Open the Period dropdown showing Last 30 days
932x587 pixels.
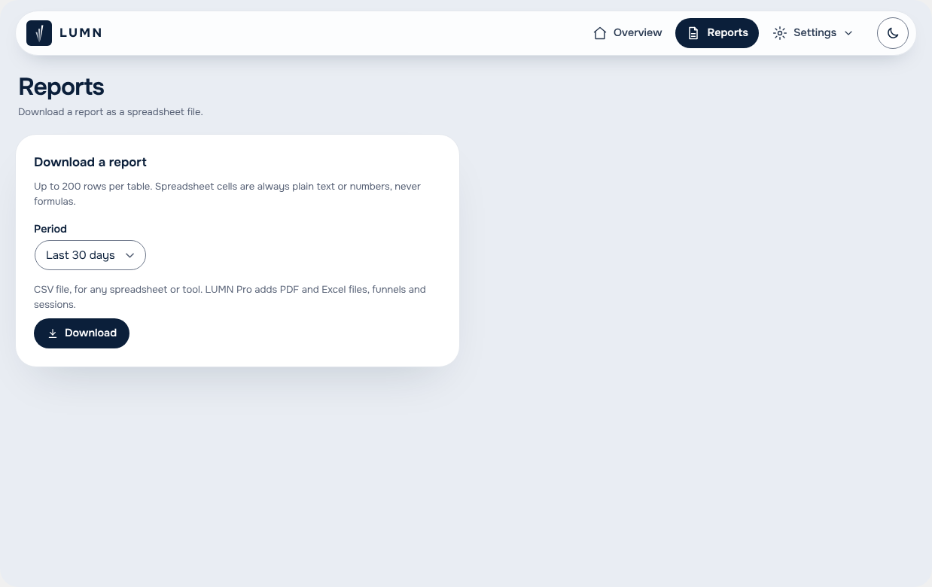pos(90,255)
